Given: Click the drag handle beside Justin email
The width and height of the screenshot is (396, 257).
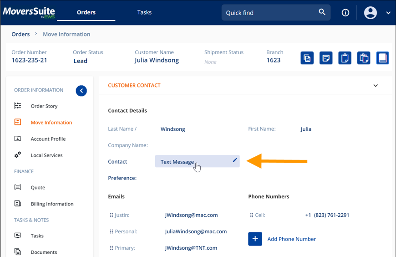Looking at the screenshot, I should 112,215.
